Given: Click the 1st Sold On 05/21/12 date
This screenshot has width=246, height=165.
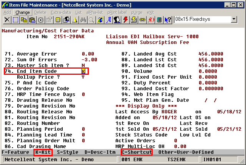Looking at the screenshot, I should [x=165, y=129].
